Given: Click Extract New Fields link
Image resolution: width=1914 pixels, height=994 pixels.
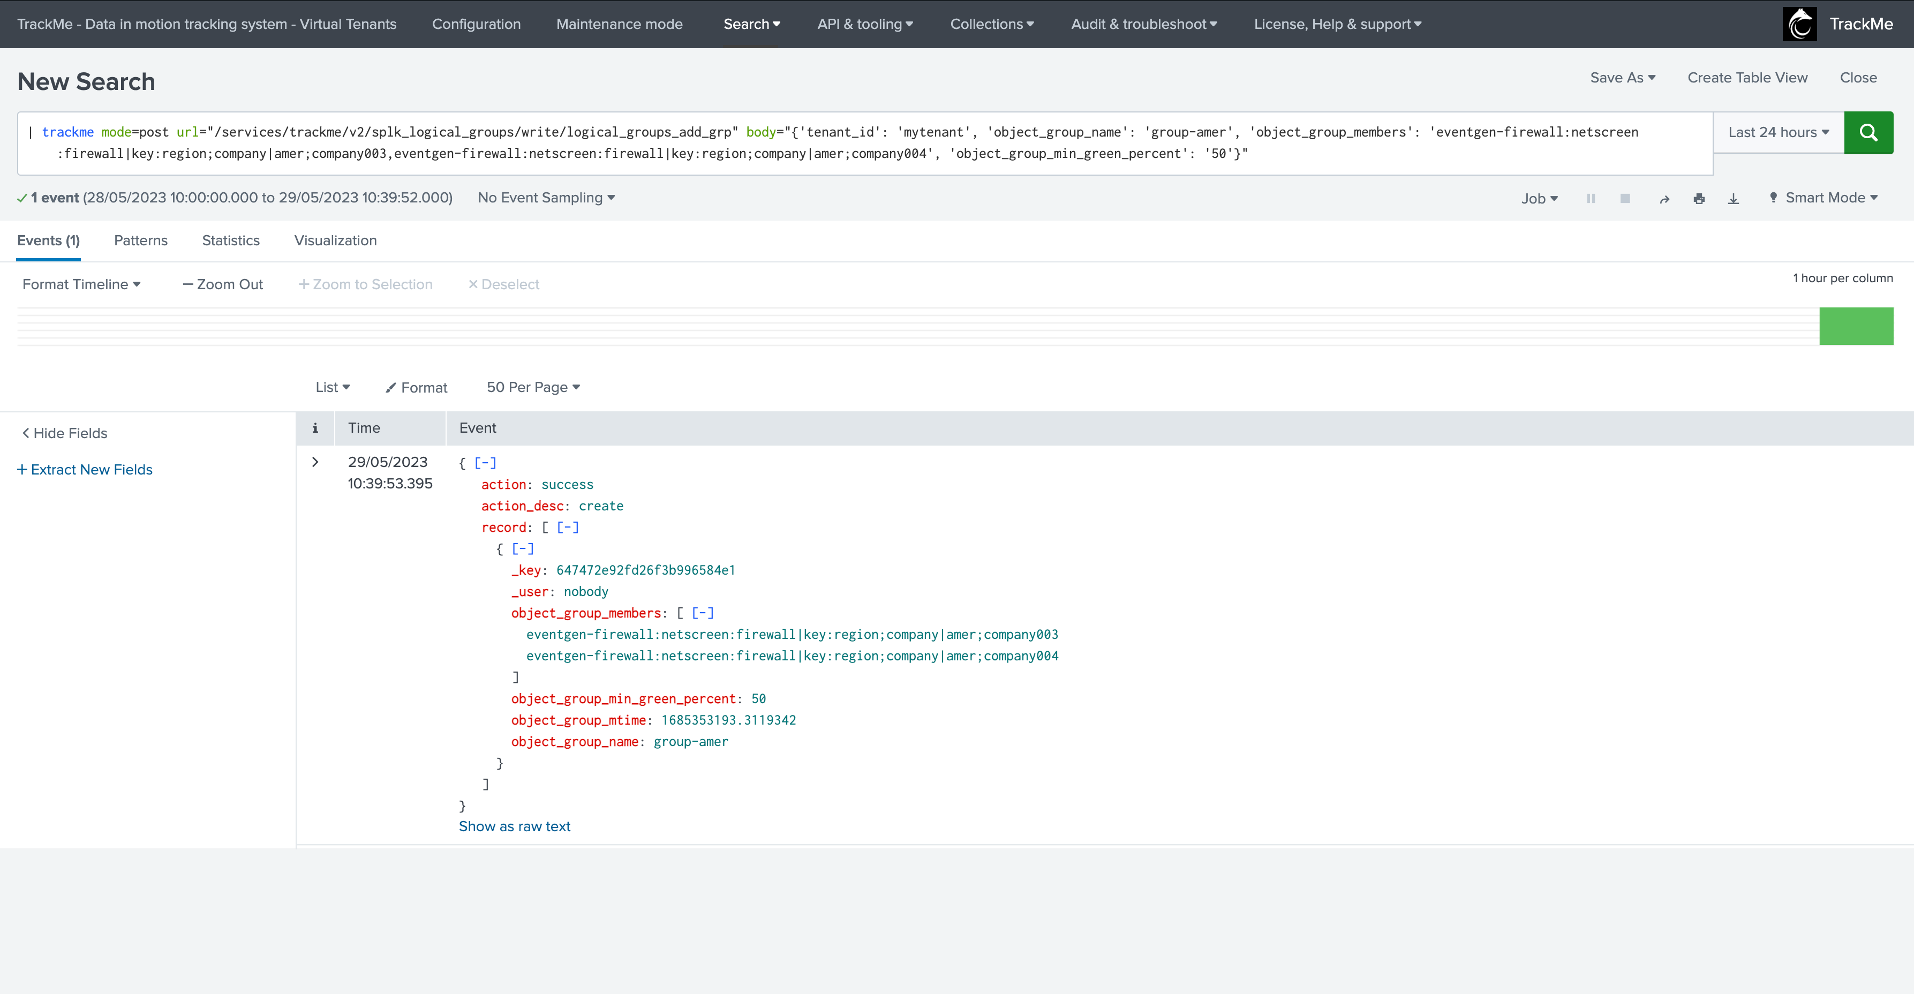Looking at the screenshot, I should [x=85, y=470].
